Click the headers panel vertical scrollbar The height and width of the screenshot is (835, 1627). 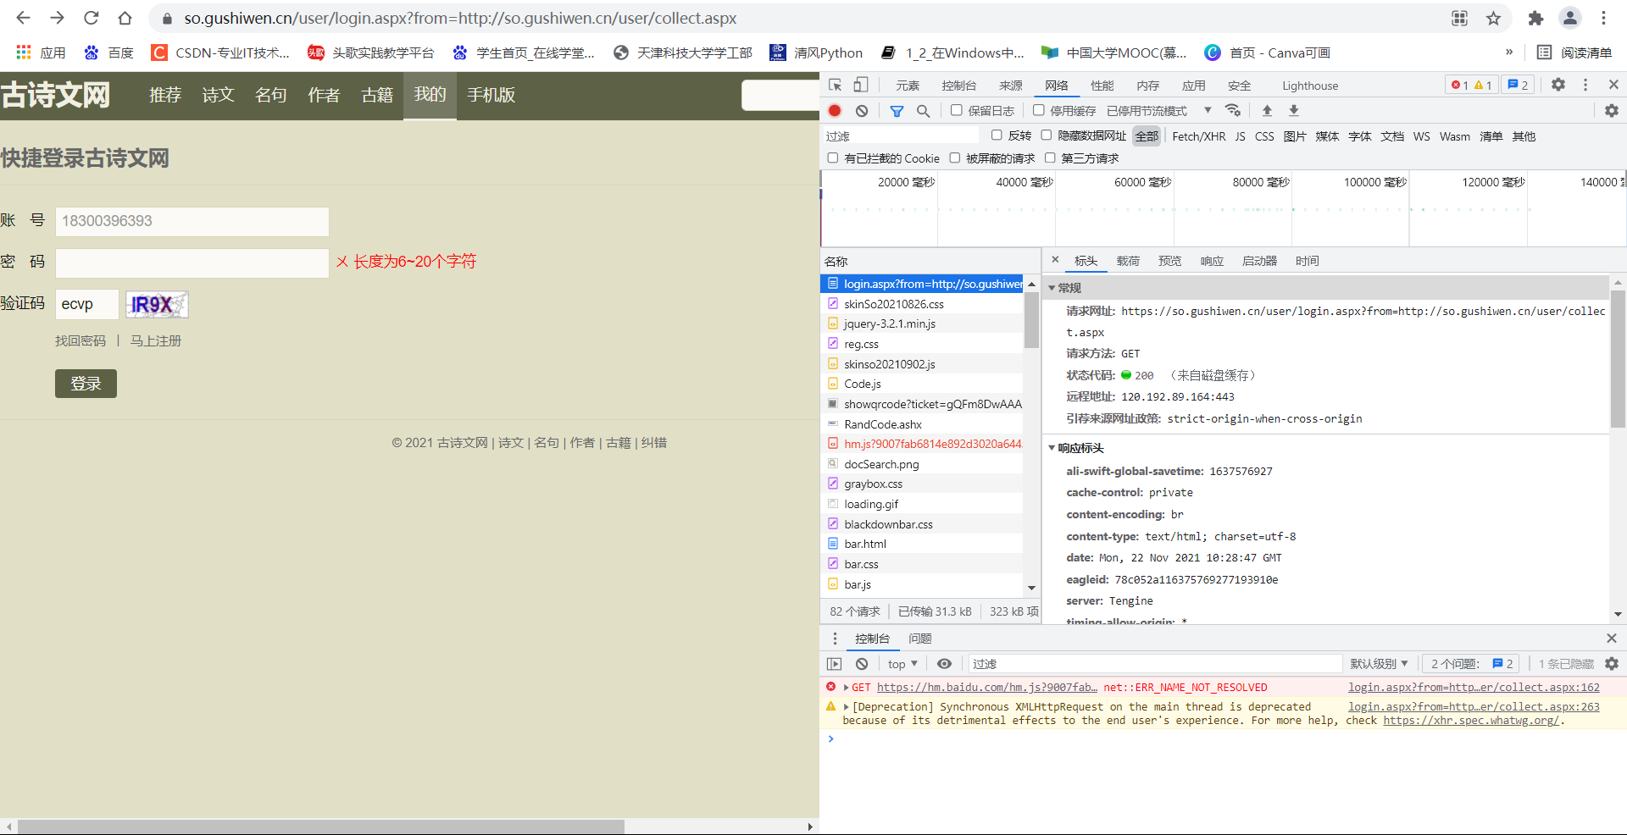coord(1618,360)
